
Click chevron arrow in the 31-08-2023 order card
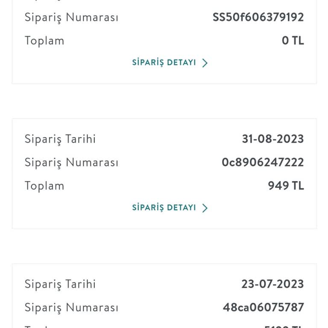(x=205, y=208)
